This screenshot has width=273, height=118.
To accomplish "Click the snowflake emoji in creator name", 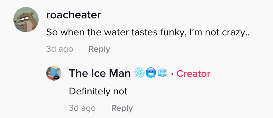I will (139, 73).
